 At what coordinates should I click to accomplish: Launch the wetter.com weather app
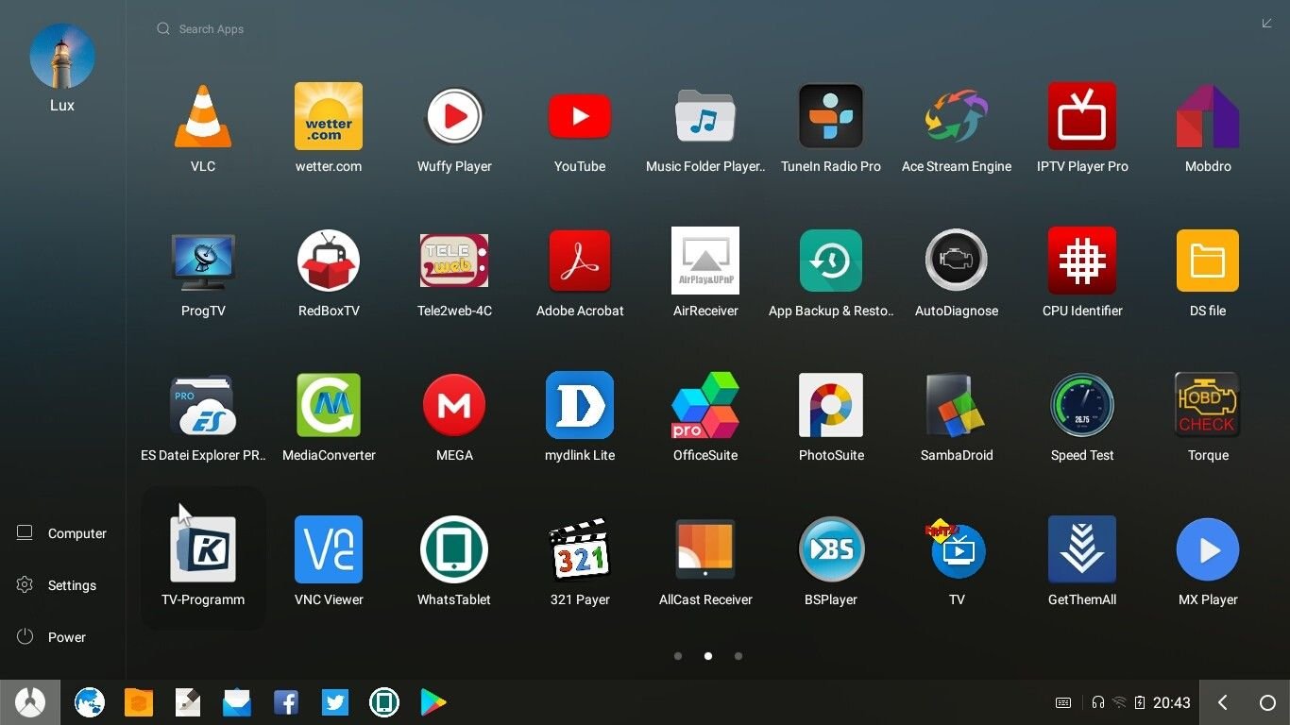329,116
